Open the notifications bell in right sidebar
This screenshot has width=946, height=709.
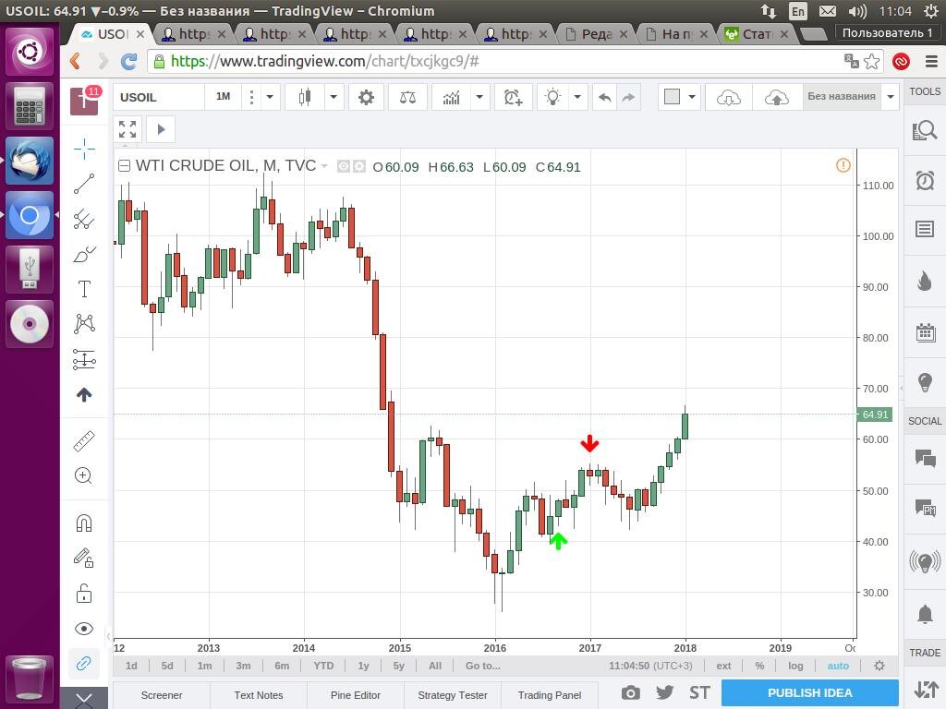[x=925, y=614]
